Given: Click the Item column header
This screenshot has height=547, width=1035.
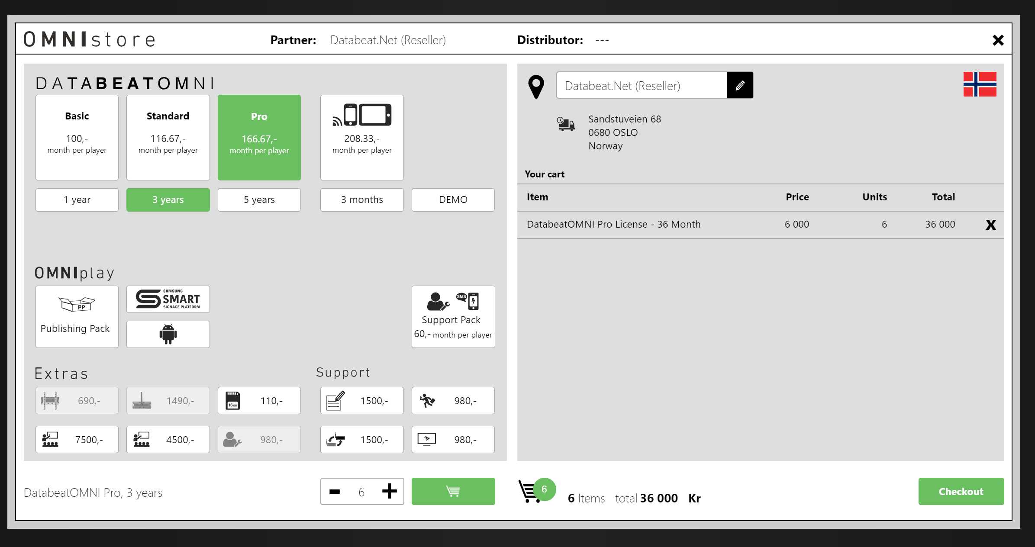Looking at the screenshot, I should coord(537,197).
